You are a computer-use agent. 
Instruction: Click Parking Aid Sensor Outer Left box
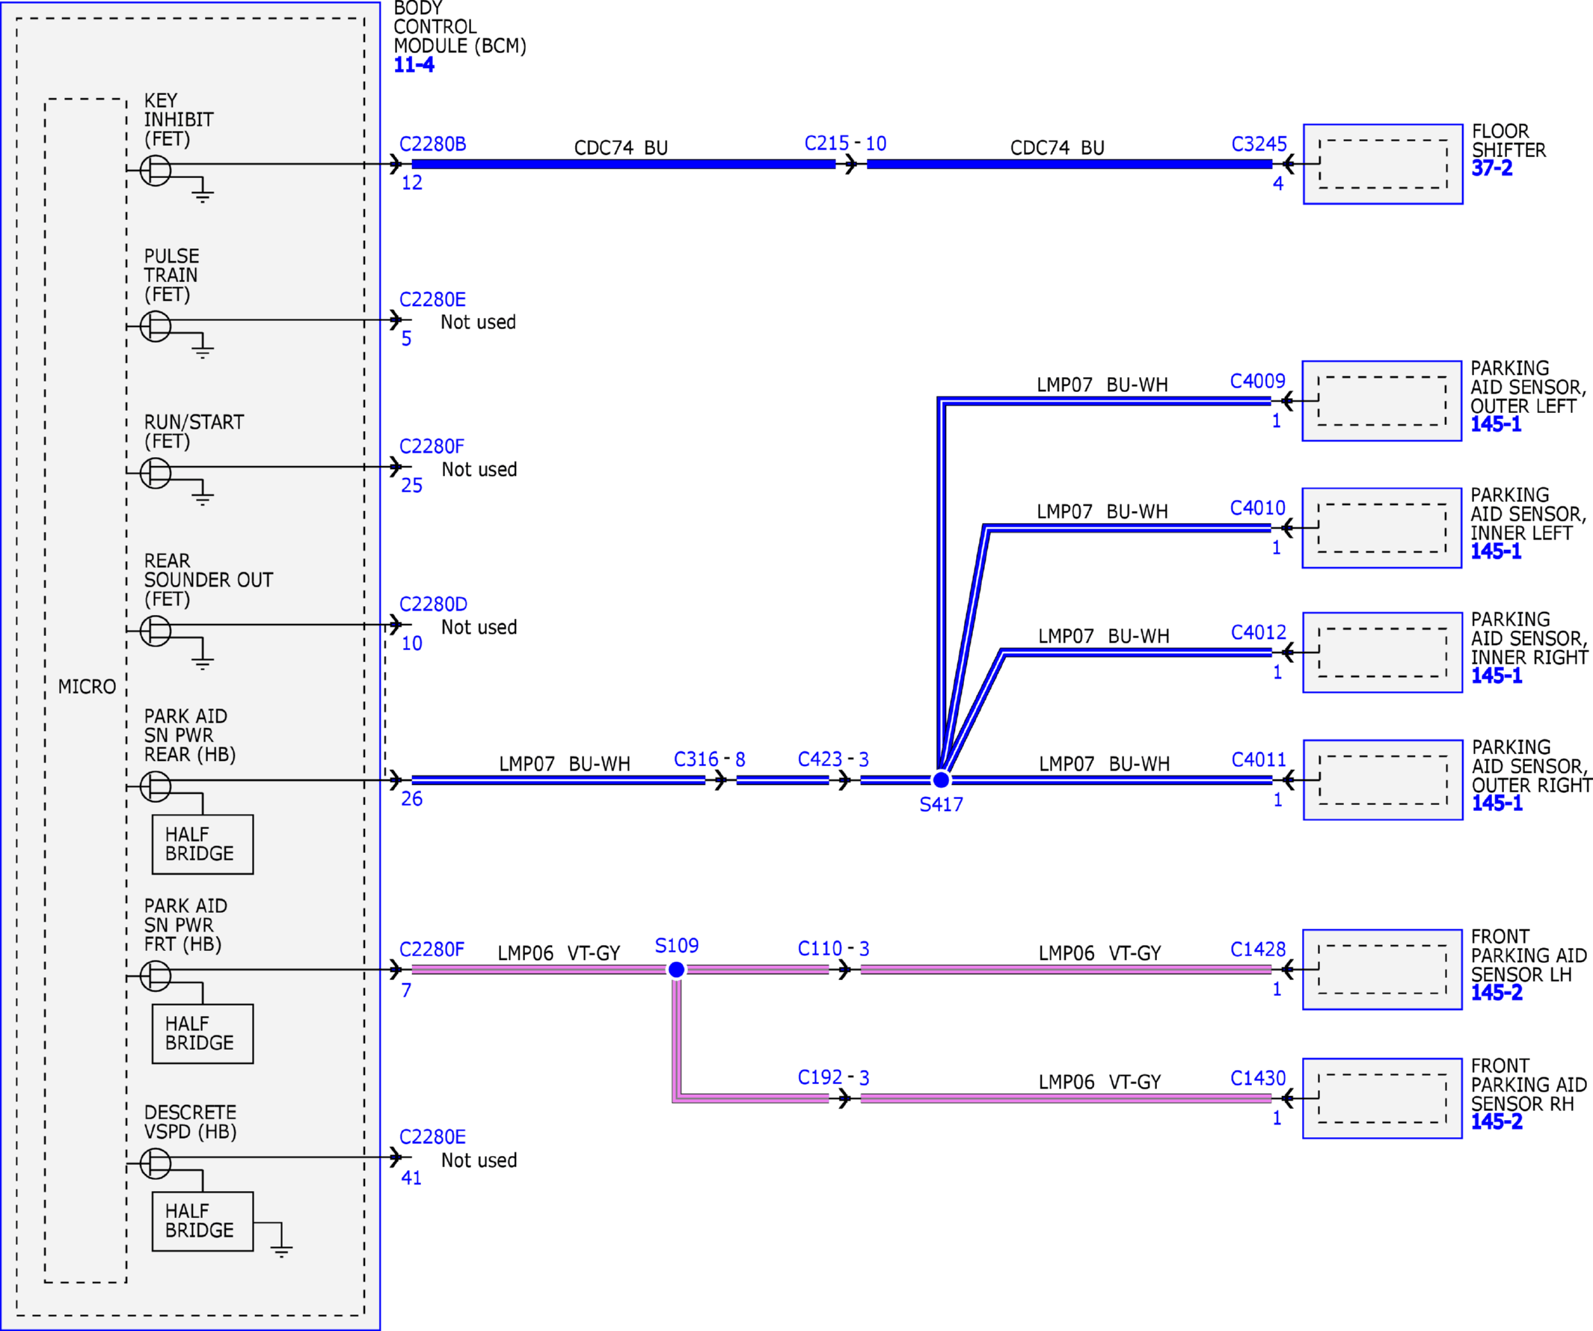pos(1382,401)
